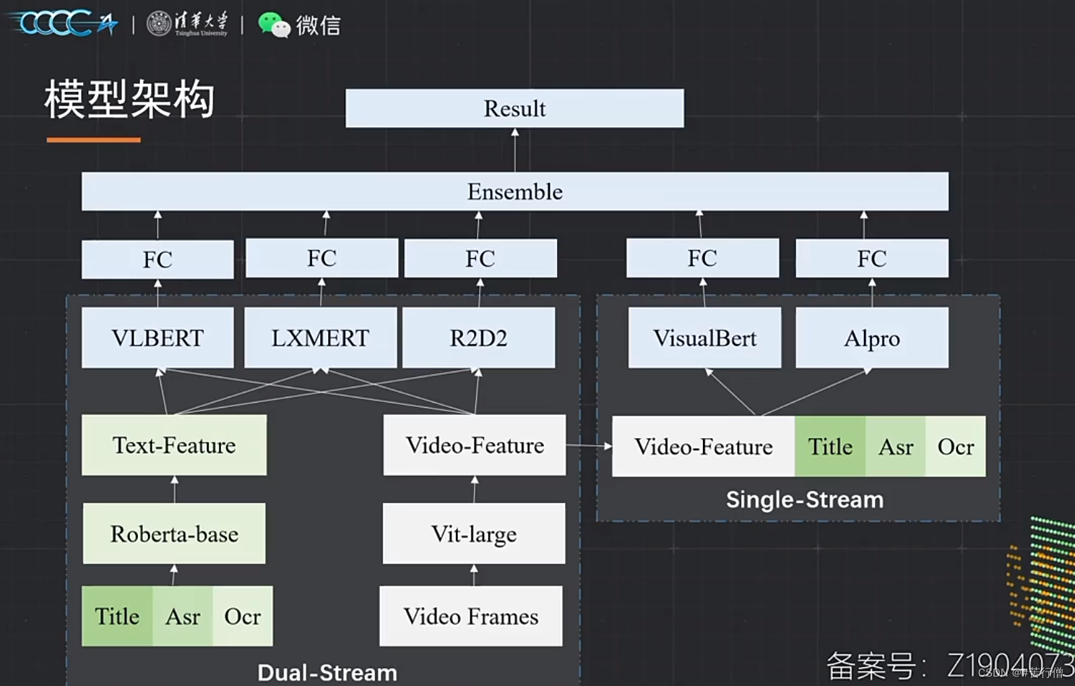Select the LXMERT model block
The height and width of the screenshot is (686, 1075).
tap(321, 338)
